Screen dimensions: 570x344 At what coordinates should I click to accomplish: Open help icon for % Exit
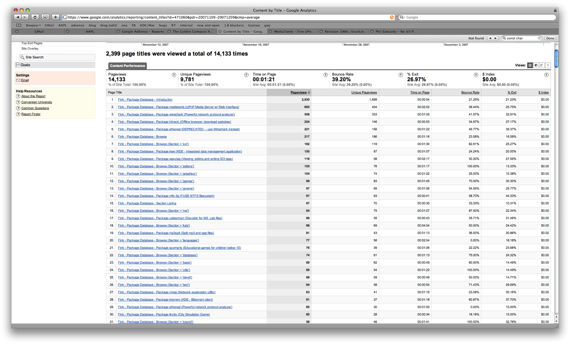click(476, 75)
